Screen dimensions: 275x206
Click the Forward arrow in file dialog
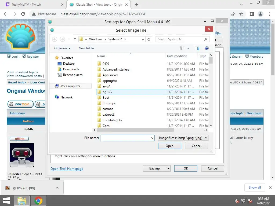(62, 39)
